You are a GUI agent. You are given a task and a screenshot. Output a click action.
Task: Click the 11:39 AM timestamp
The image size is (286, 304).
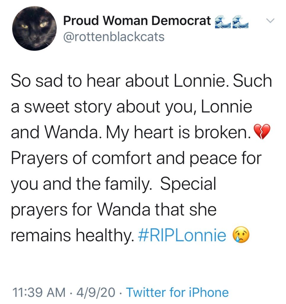point(39,292)
